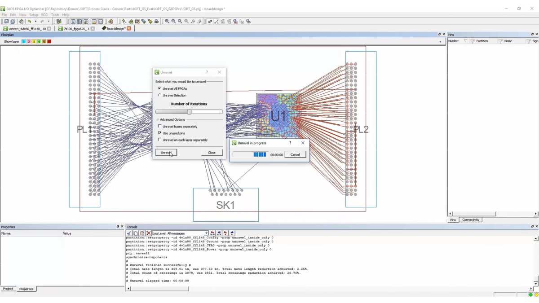The width and height of the screenshot is (539, 303).
Task: Click the filter funnel beside Name column
Action: [528, 41]
